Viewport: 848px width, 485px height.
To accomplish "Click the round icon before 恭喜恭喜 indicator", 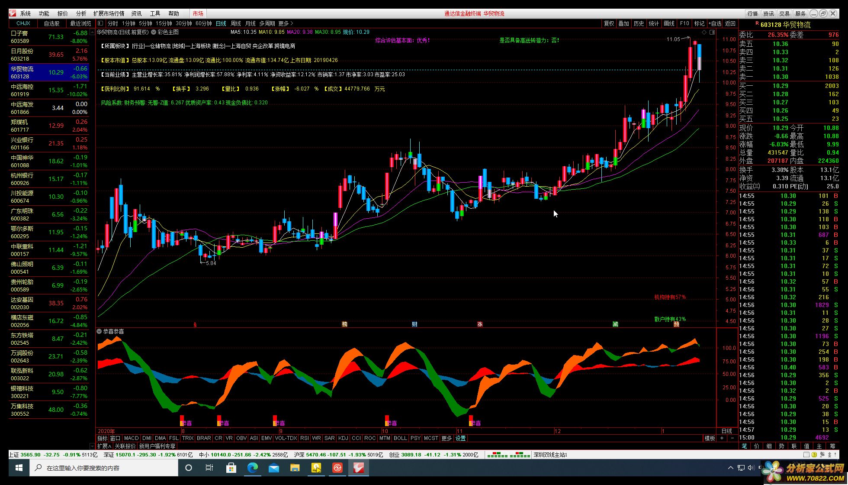I will pos(99,331).
